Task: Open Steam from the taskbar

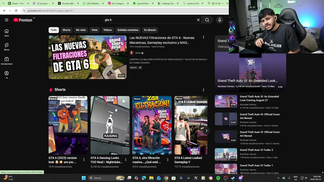Action: [x=233, y=178]
